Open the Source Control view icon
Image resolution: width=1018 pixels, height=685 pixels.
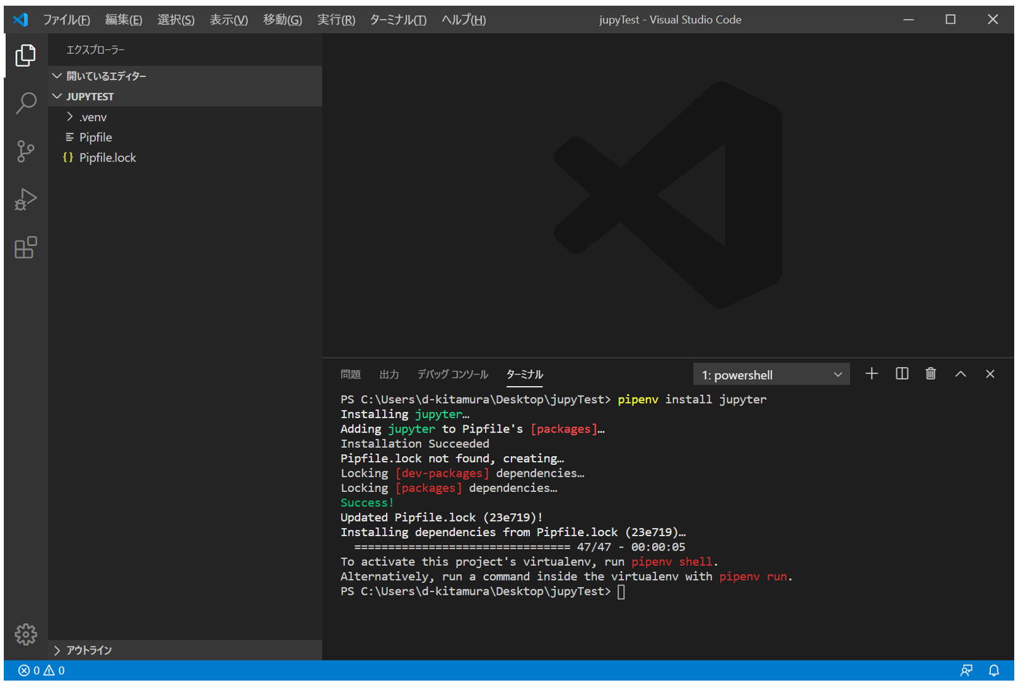(x=25, y=151)
